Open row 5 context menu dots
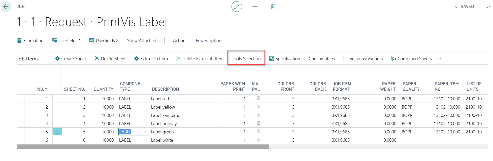 [x=57, y=132]
